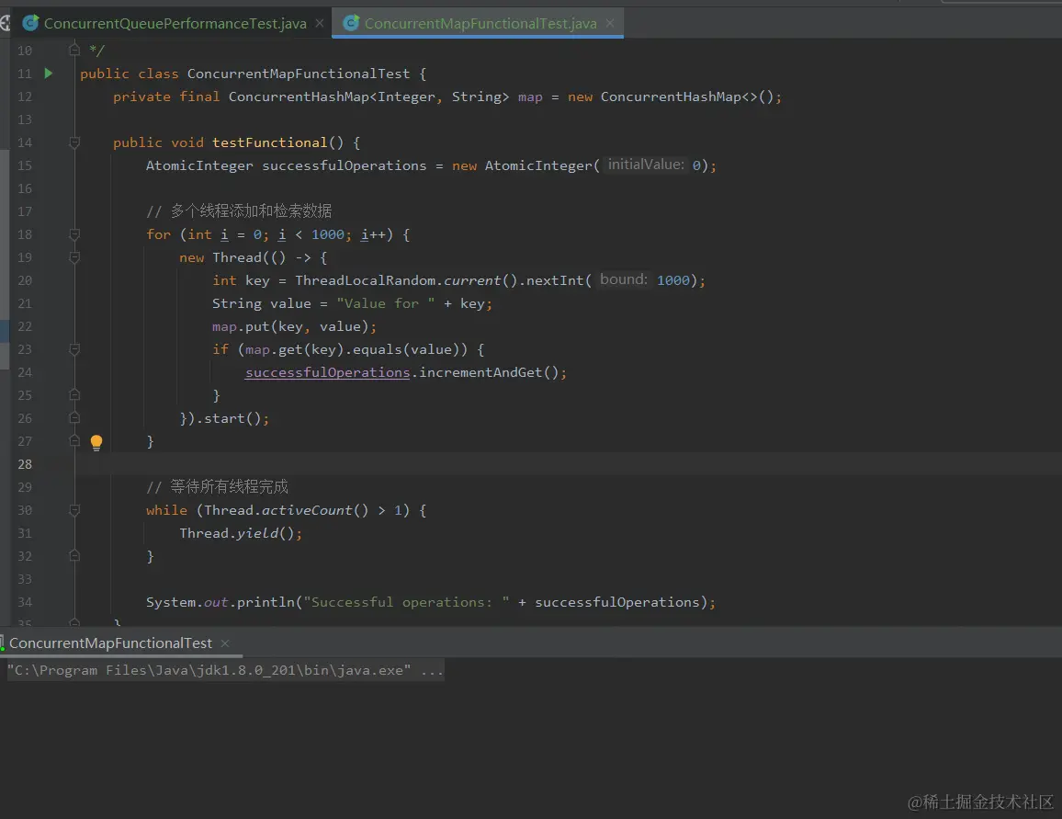Click the activeCount call on line 30

pyautogui.click(x=307, y=510)
